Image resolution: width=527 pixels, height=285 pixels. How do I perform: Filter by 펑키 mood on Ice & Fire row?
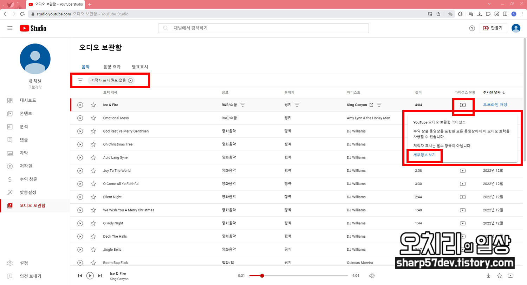pos(297,105)
